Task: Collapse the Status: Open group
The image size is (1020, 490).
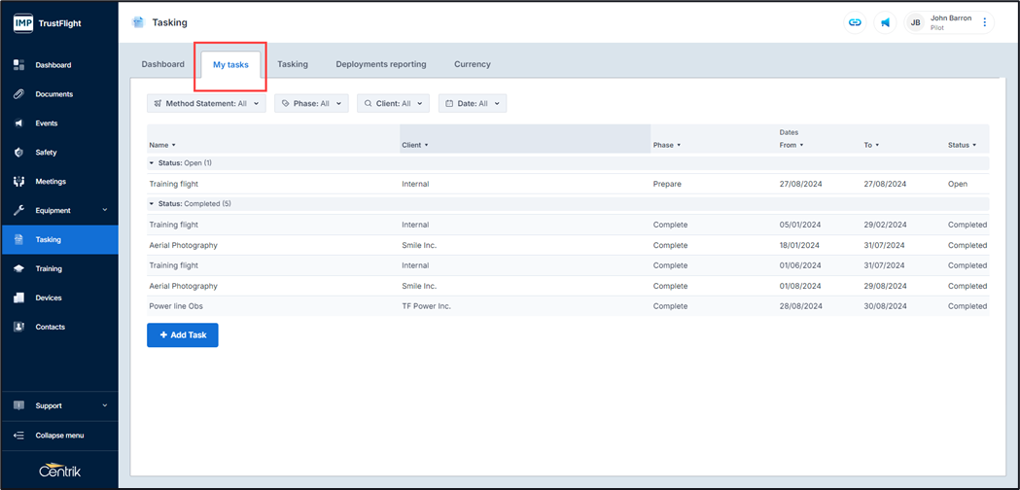Action: click(152, 163)
